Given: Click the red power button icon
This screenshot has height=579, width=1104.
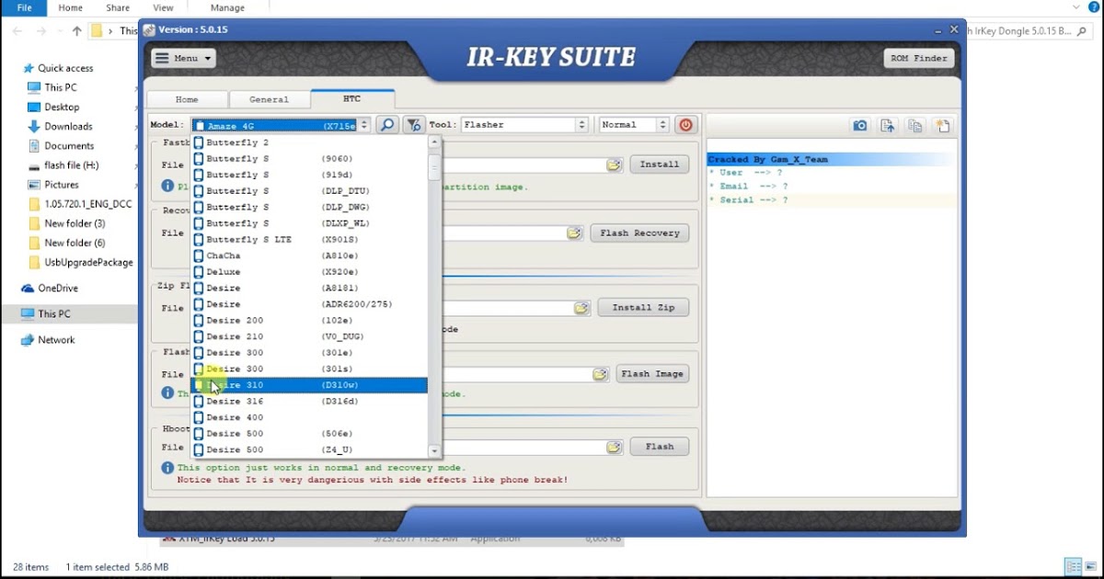Looking at the screenshot, I should pos(685,125).
